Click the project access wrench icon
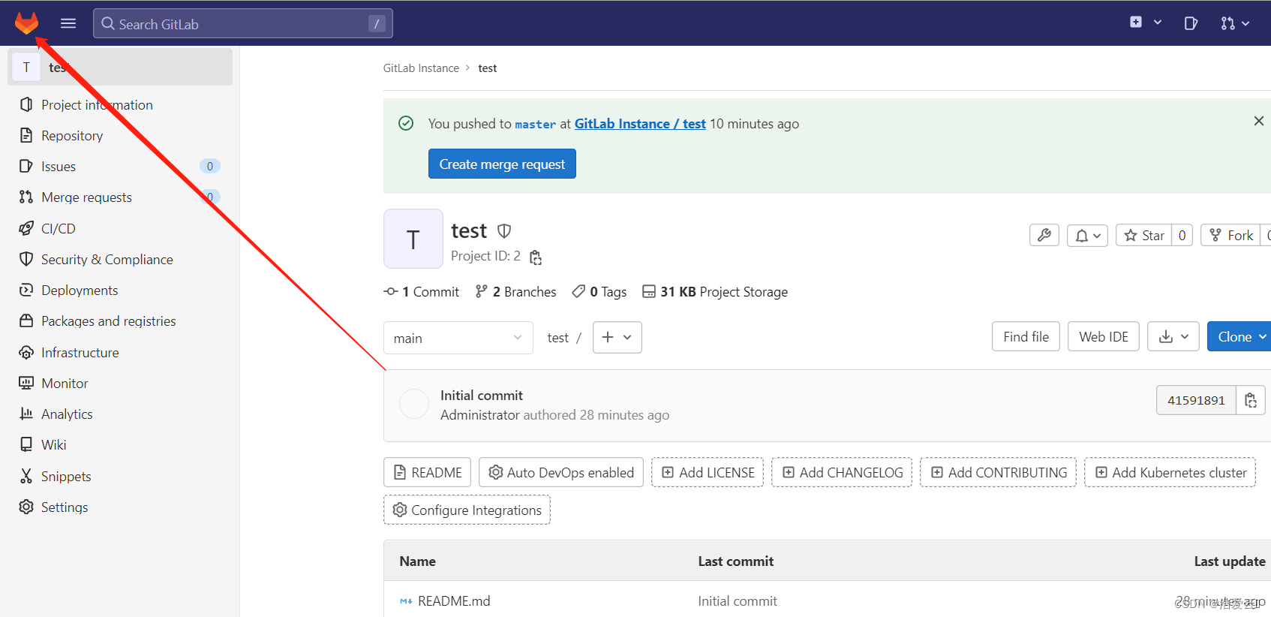This screenshot has height=617, width=1271. [x=1044, y=236]
